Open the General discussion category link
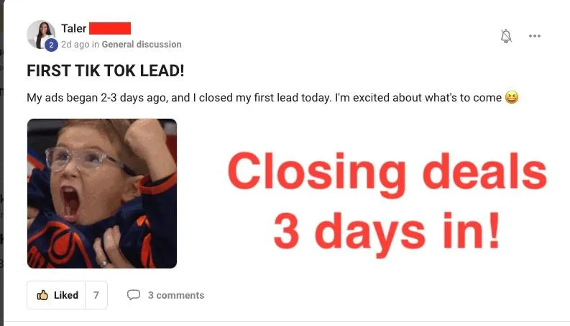570x326 pixels. (x=142, y=45)
